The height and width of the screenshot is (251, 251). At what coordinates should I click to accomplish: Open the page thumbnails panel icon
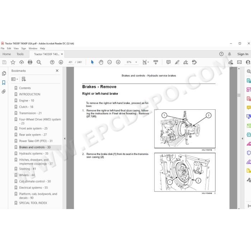coord(4,73)
